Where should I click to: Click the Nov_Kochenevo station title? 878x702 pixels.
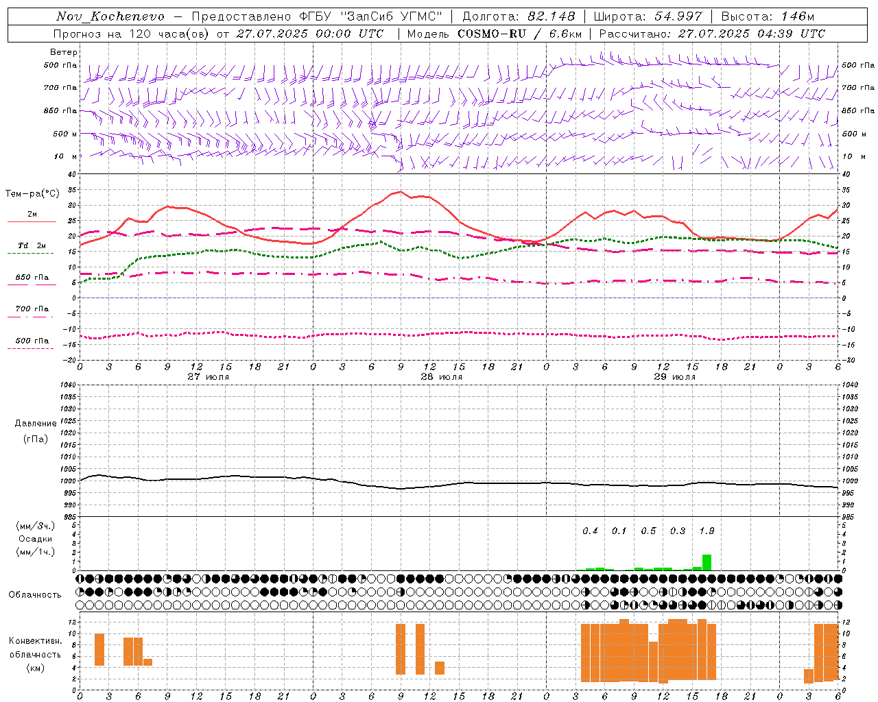point(110,16)
